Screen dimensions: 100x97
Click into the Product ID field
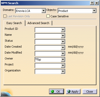(48, 30)
